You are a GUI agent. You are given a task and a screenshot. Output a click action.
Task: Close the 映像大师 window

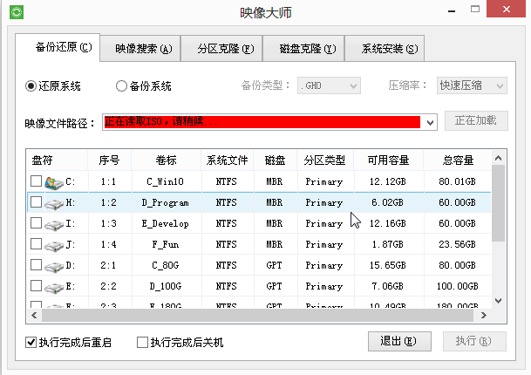click(x=507, y=9)
